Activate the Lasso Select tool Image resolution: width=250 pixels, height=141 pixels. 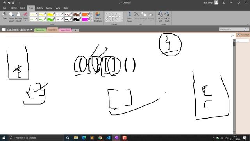point(11,16)
